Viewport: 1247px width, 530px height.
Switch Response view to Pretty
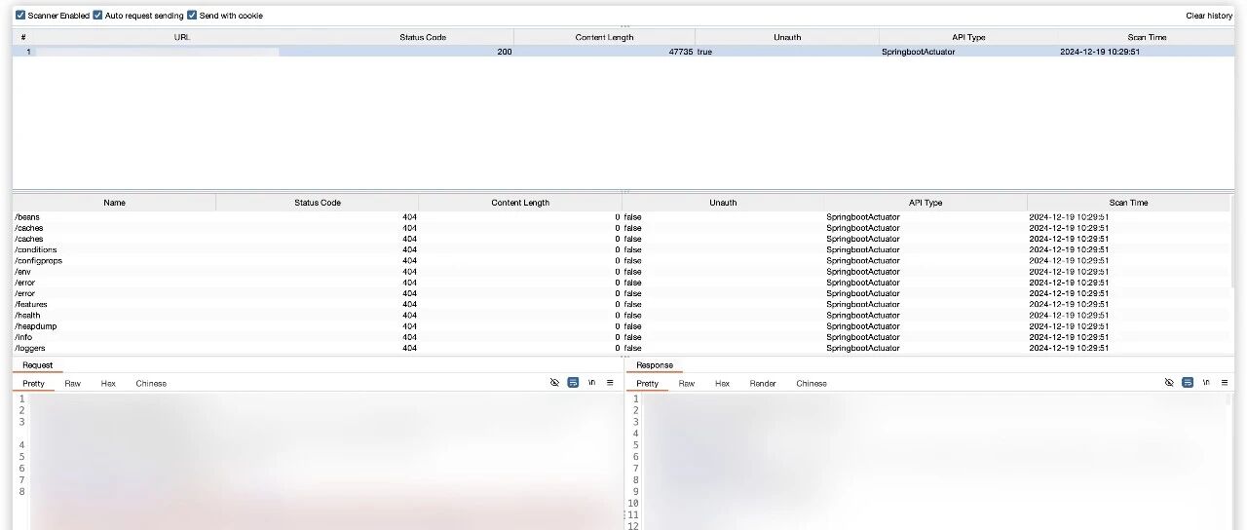click(648, 383)
